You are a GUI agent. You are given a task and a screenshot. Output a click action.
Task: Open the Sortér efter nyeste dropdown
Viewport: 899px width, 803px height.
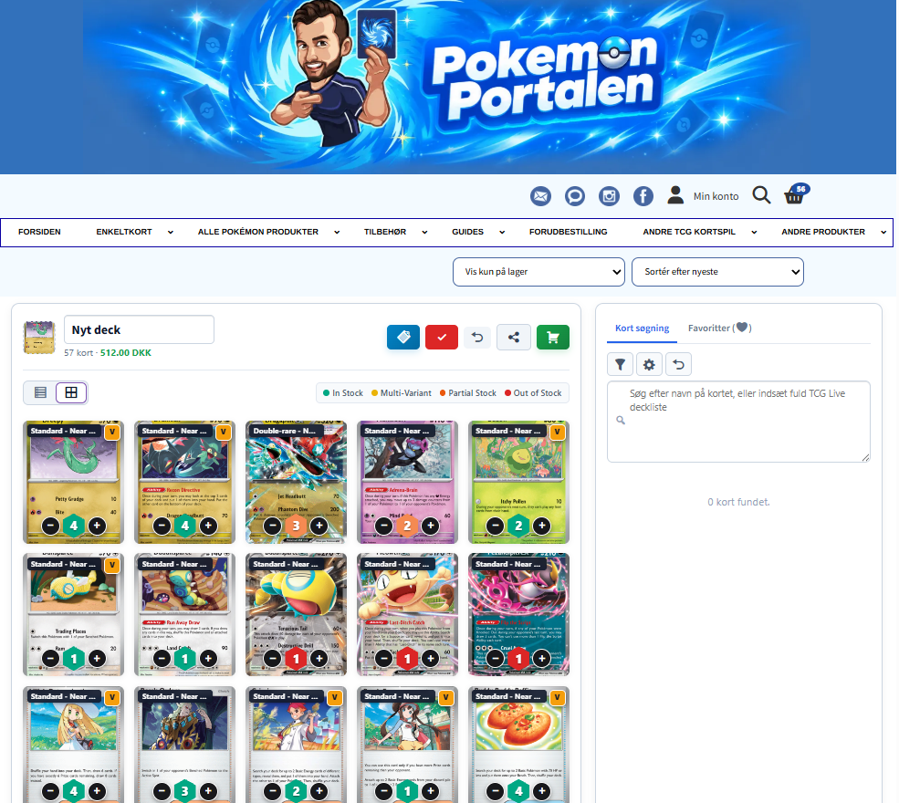click(x=717, y=272)
